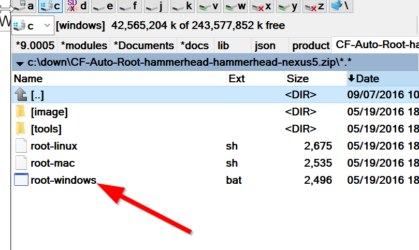
Task: Select the root-windows bat file
Action: tap(63, 181)
